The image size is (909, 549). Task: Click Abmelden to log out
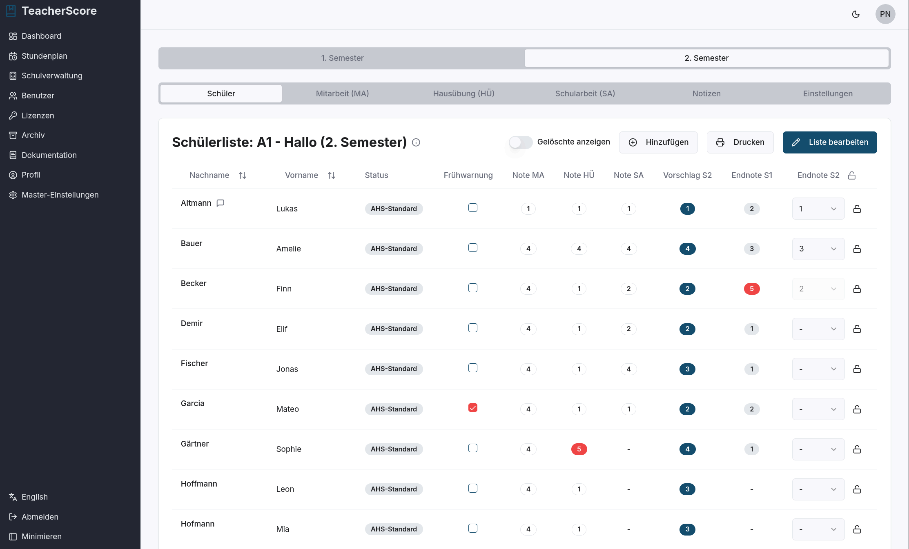pyautogui.click(x=34, y=517)
